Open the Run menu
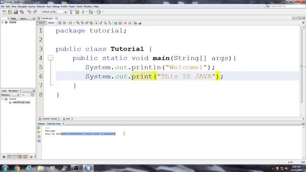This screenshot has height=172, width=306. (49, 6)
